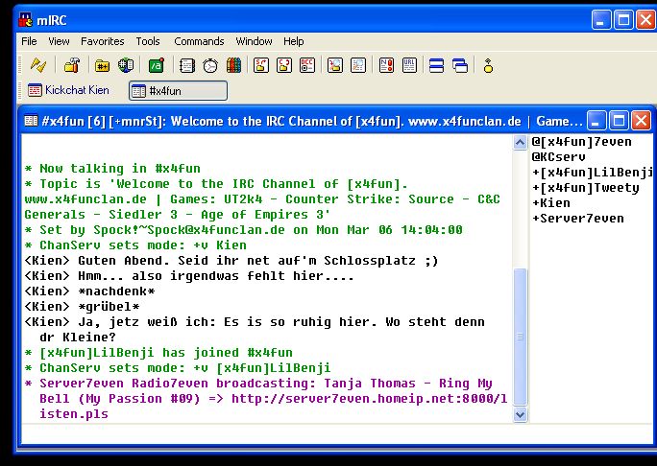This screenshot has width=657, height=466.
Task: Click the message input box
Action: point(327,435)
